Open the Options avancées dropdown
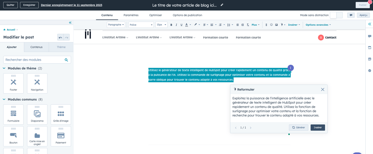The image size is (373, 154). coord(318,25)
